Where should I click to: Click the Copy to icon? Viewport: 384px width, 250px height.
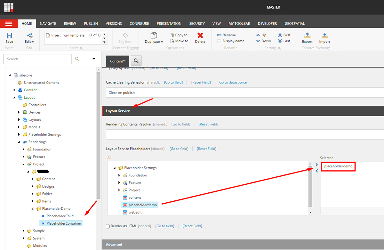(172, 35)
